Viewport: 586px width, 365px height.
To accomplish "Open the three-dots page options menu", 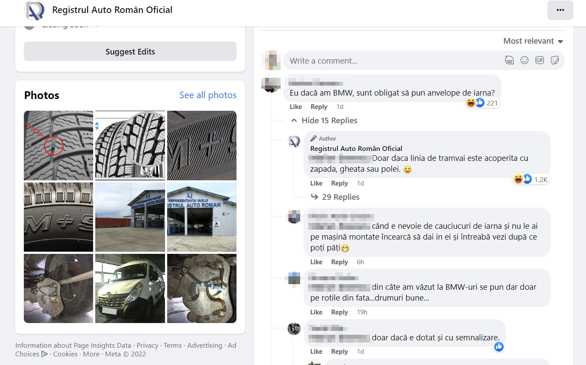I will pyautogui.click(x=560, y=10).
